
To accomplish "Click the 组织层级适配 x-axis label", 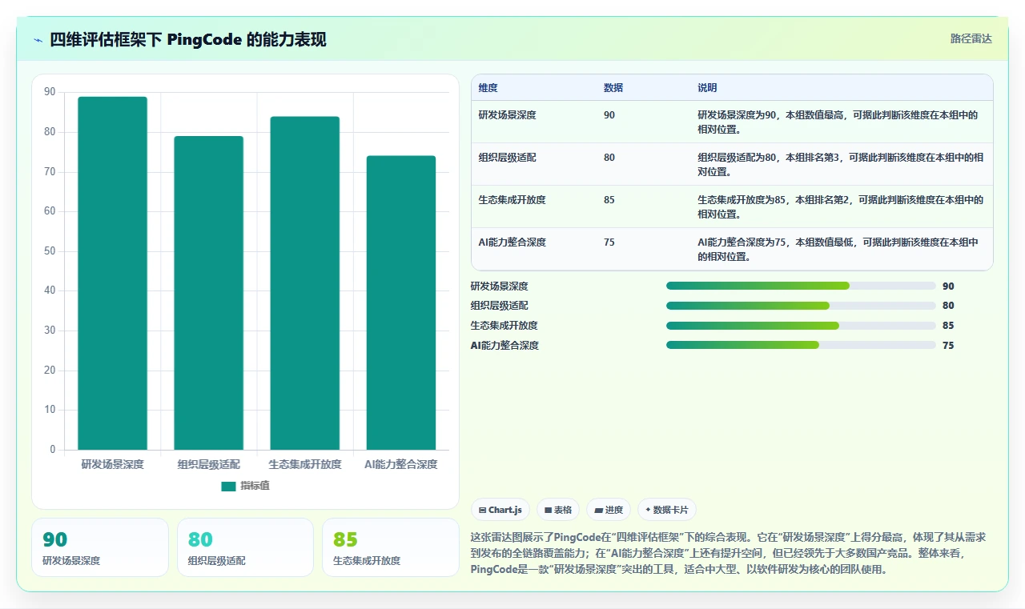I will click(x=209, y=465).
